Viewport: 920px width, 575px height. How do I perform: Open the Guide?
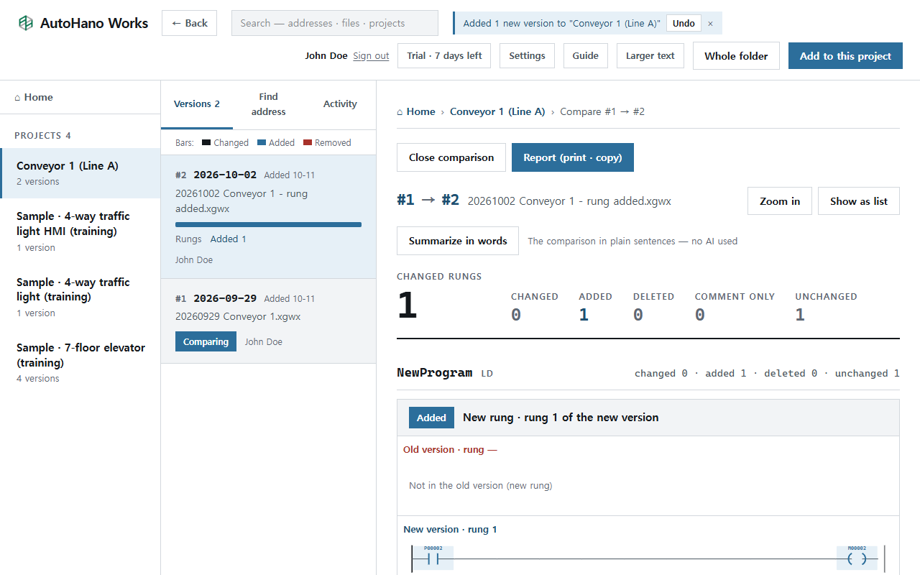click(x=585, y=56)
